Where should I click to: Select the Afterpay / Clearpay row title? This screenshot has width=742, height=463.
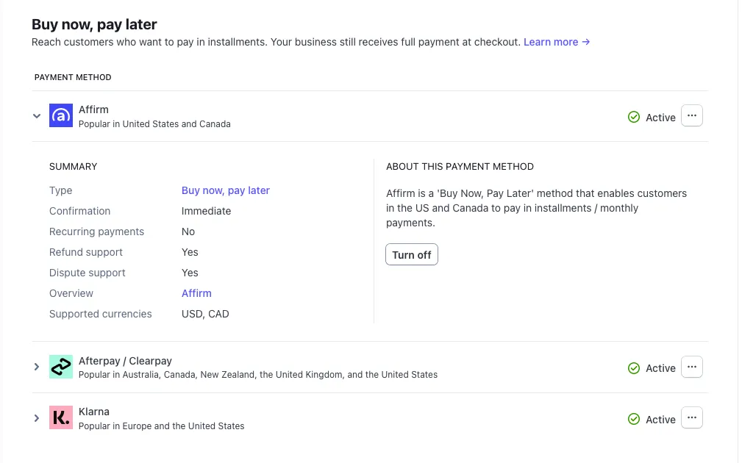125,361
